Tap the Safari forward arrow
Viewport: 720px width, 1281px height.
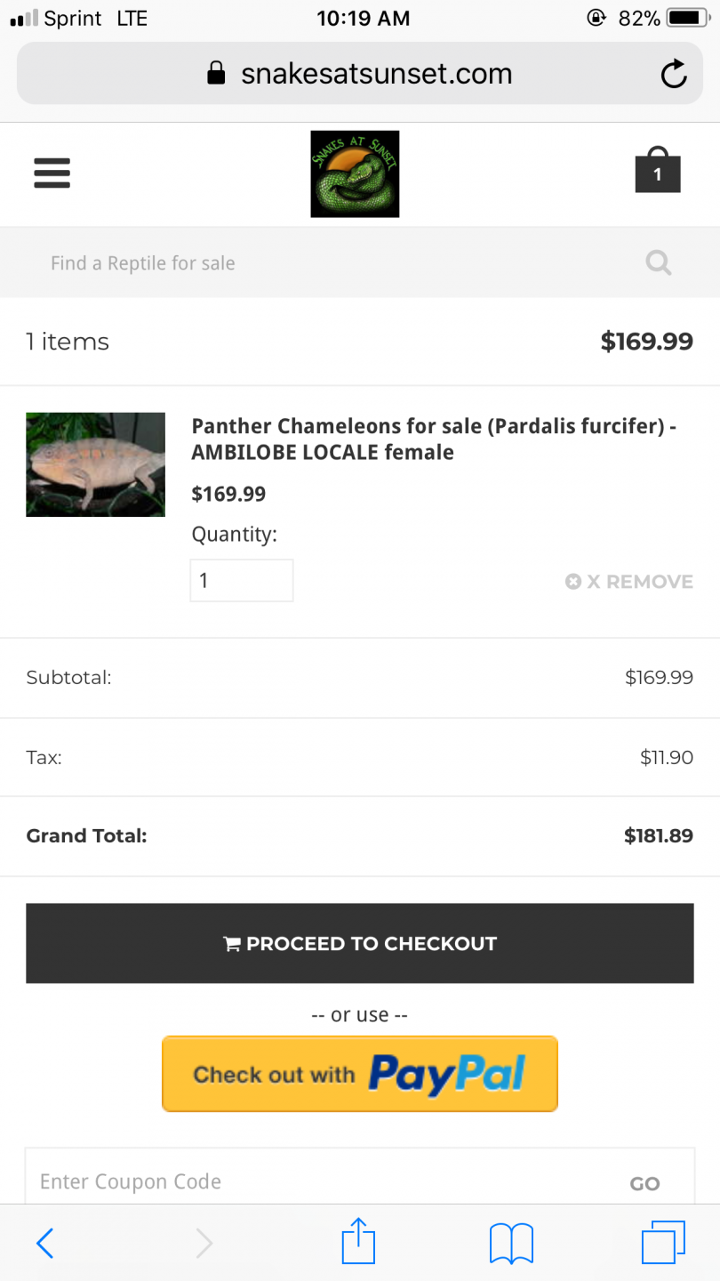tap(204, 1242)
